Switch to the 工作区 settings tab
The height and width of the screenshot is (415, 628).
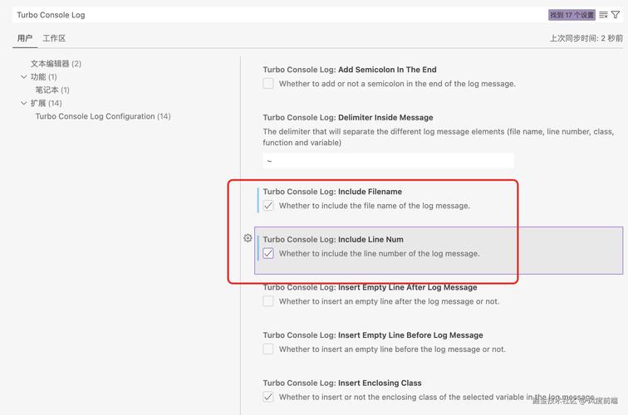pyautogui.click(x=54, y=38)
